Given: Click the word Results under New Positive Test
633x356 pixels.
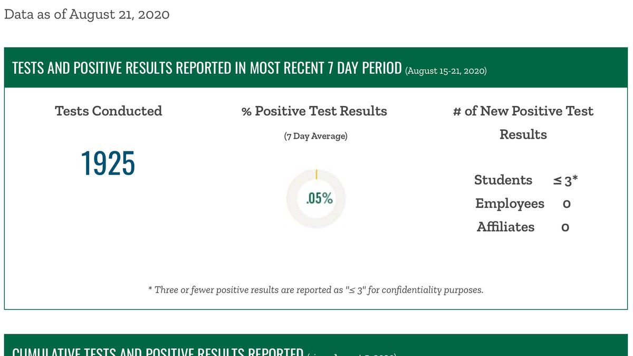Looking at the screenshot, I should [x=523, y=134].
